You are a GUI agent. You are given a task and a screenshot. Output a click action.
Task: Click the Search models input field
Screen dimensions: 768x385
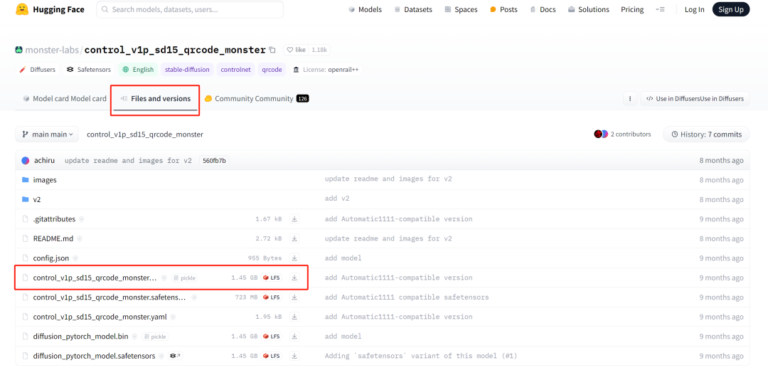(190, 9)
